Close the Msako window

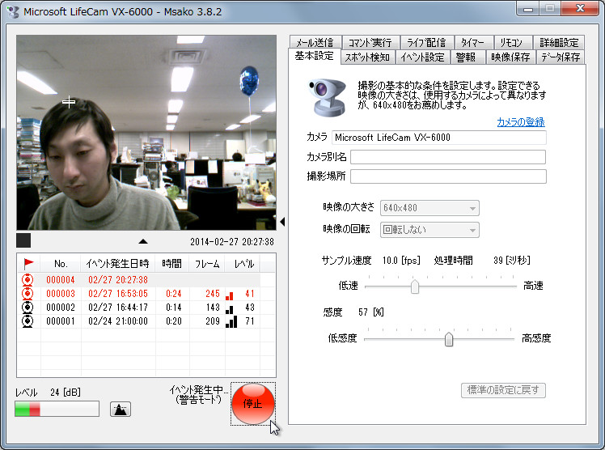tap(580, 8)
